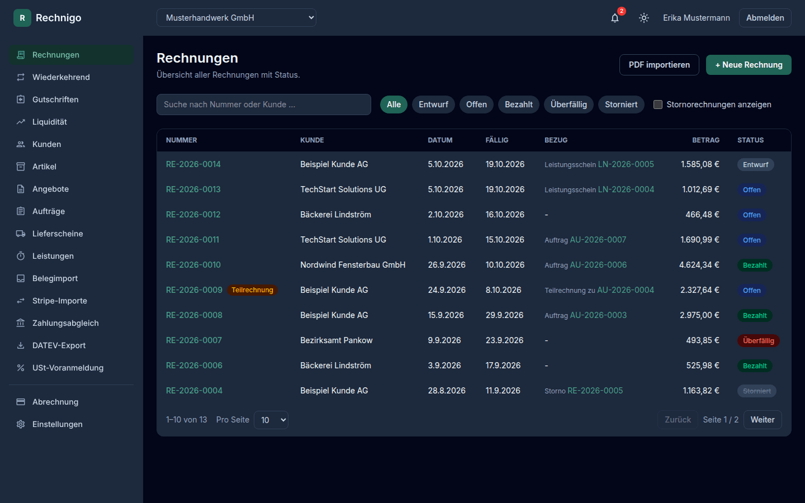The image size is (805, 503).
Task: Open the notifications bell
Action: [615, 18]
